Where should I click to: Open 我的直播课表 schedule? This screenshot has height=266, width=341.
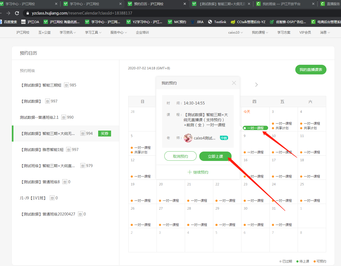[x=311, y=70]
